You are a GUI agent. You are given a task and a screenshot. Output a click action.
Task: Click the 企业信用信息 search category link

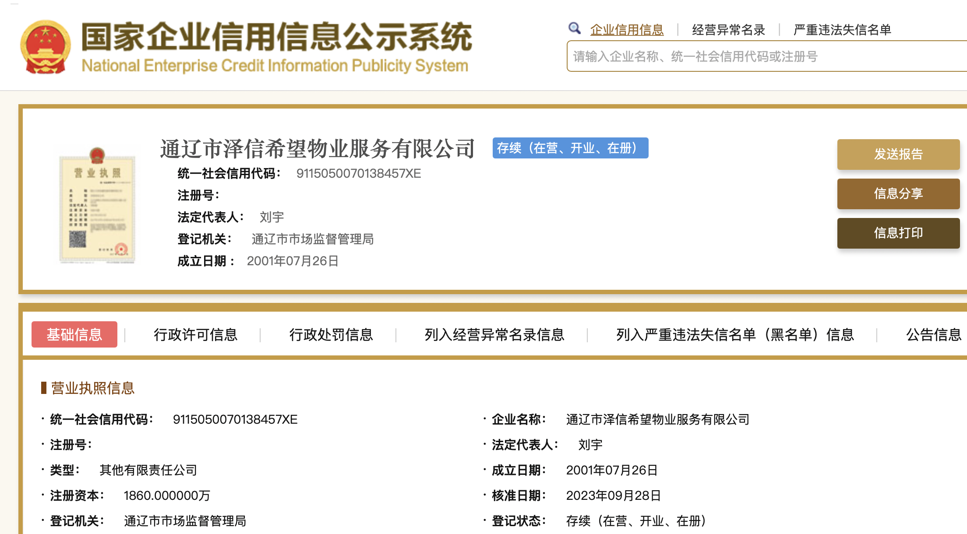627,30
